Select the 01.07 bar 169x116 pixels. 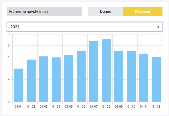(94, 72)
